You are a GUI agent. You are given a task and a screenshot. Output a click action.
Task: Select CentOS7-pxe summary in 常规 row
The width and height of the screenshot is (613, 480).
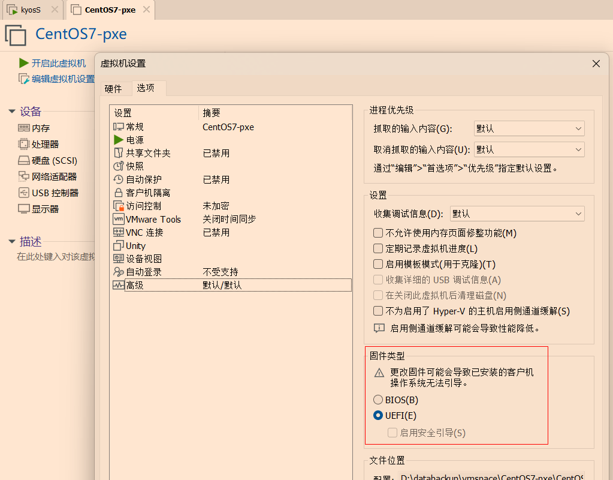tap(228, 127)
